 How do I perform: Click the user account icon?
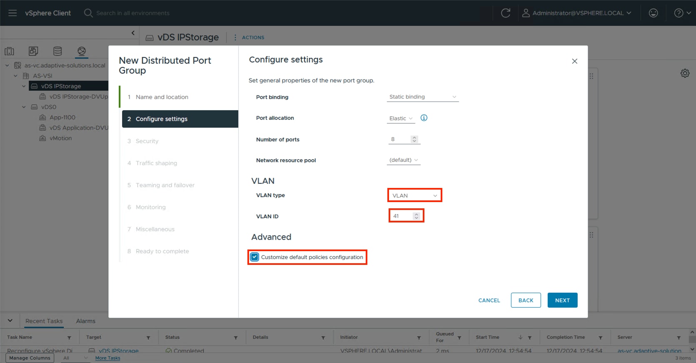tap(526, 13)
